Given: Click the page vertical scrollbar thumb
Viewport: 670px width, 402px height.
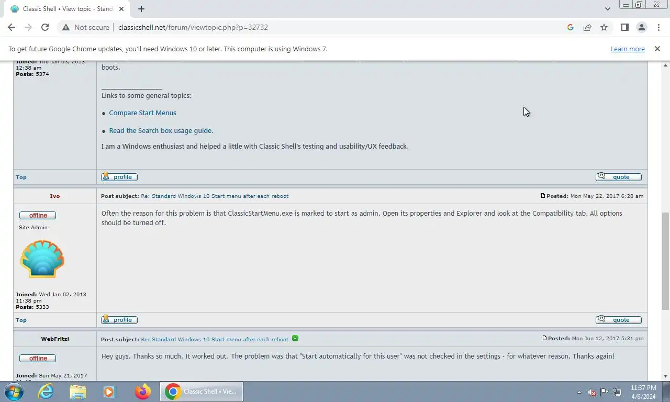Looking at the screenshot, I should coord(665,261).
